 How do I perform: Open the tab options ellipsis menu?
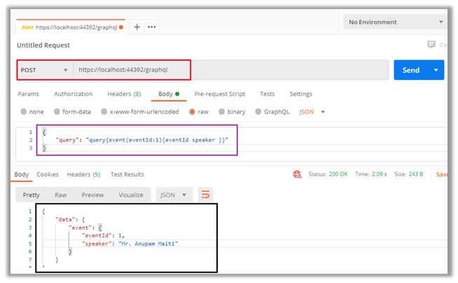point(151,27)
